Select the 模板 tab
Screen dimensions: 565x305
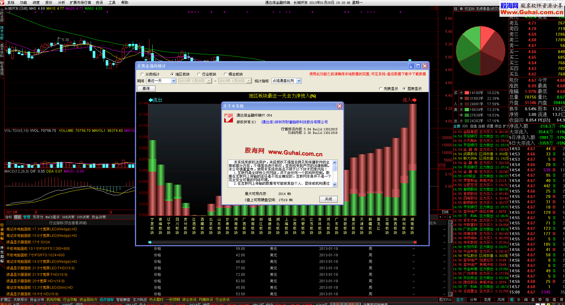pyautogui.click(x=18, y=217)
